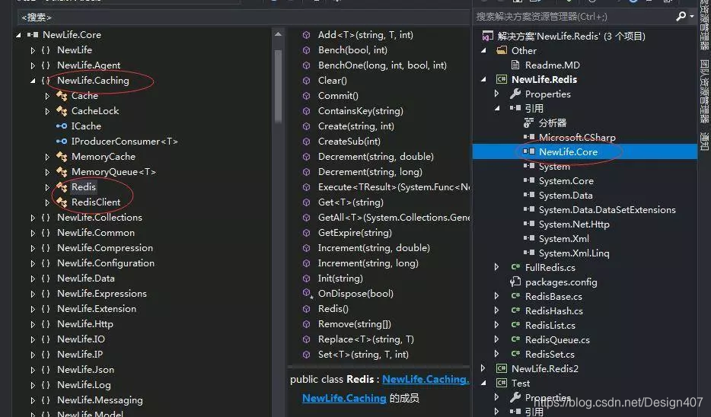Image resolution: width=711 pixels, height=417 pixels.
Task: Click the Test project C# icon
Action: 502,383
